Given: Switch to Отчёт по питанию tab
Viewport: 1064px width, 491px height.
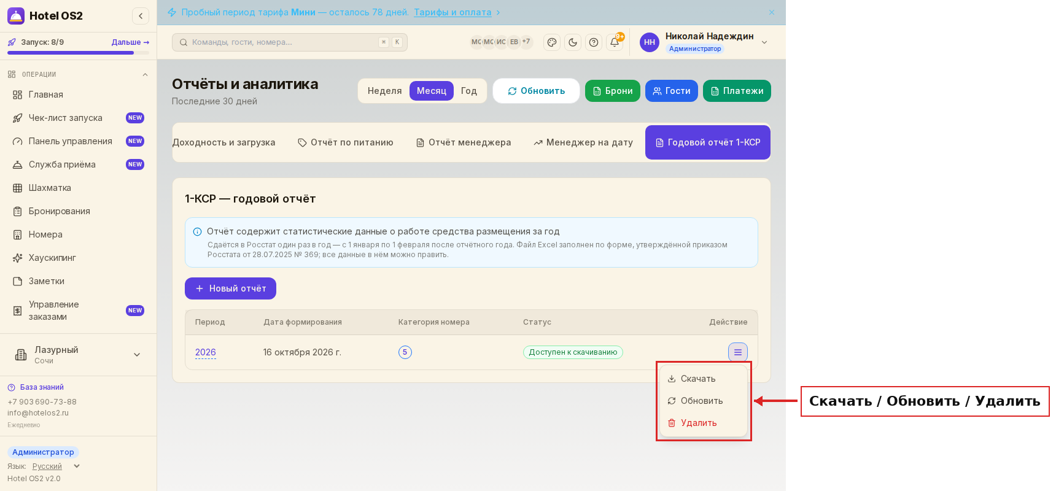Looking at the screenshot, I should point(346,142).
